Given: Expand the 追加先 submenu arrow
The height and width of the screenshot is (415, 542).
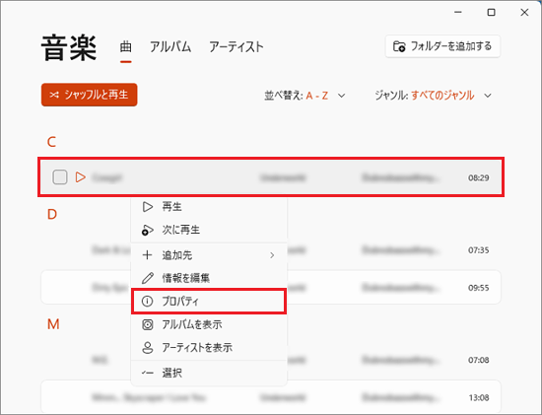Looking at the screenshot, I should click(x=272, y=255).
